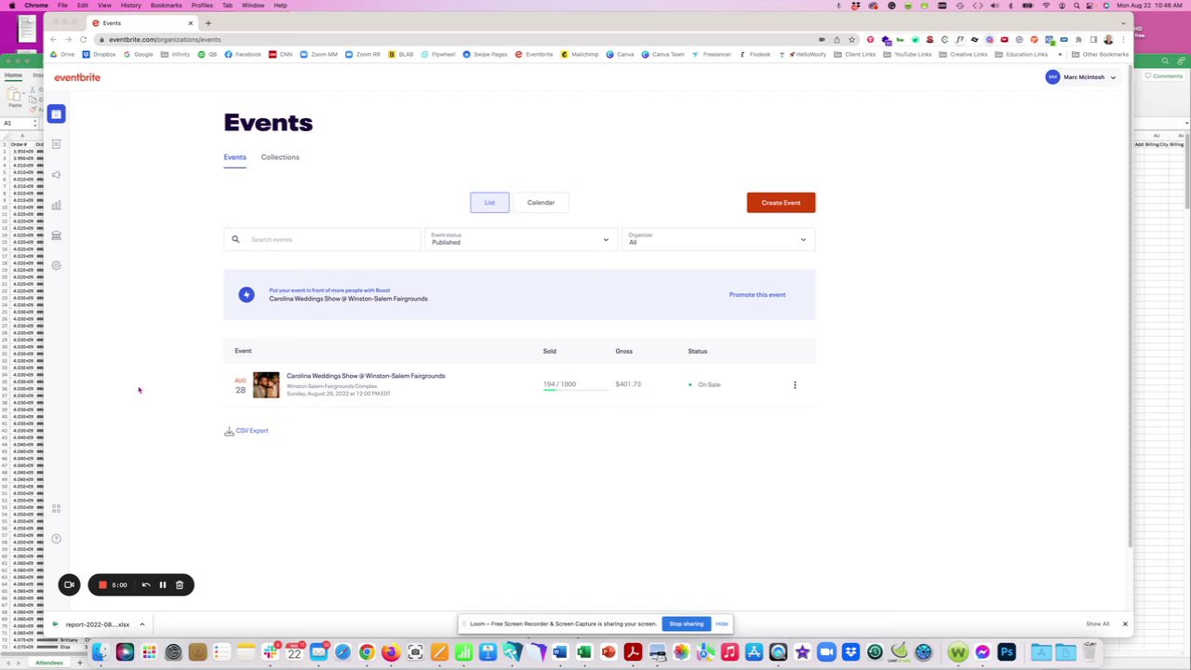1191x670 pixels.
Task: Open the Facebook bookmark
Action: click(x=243, y=54)
